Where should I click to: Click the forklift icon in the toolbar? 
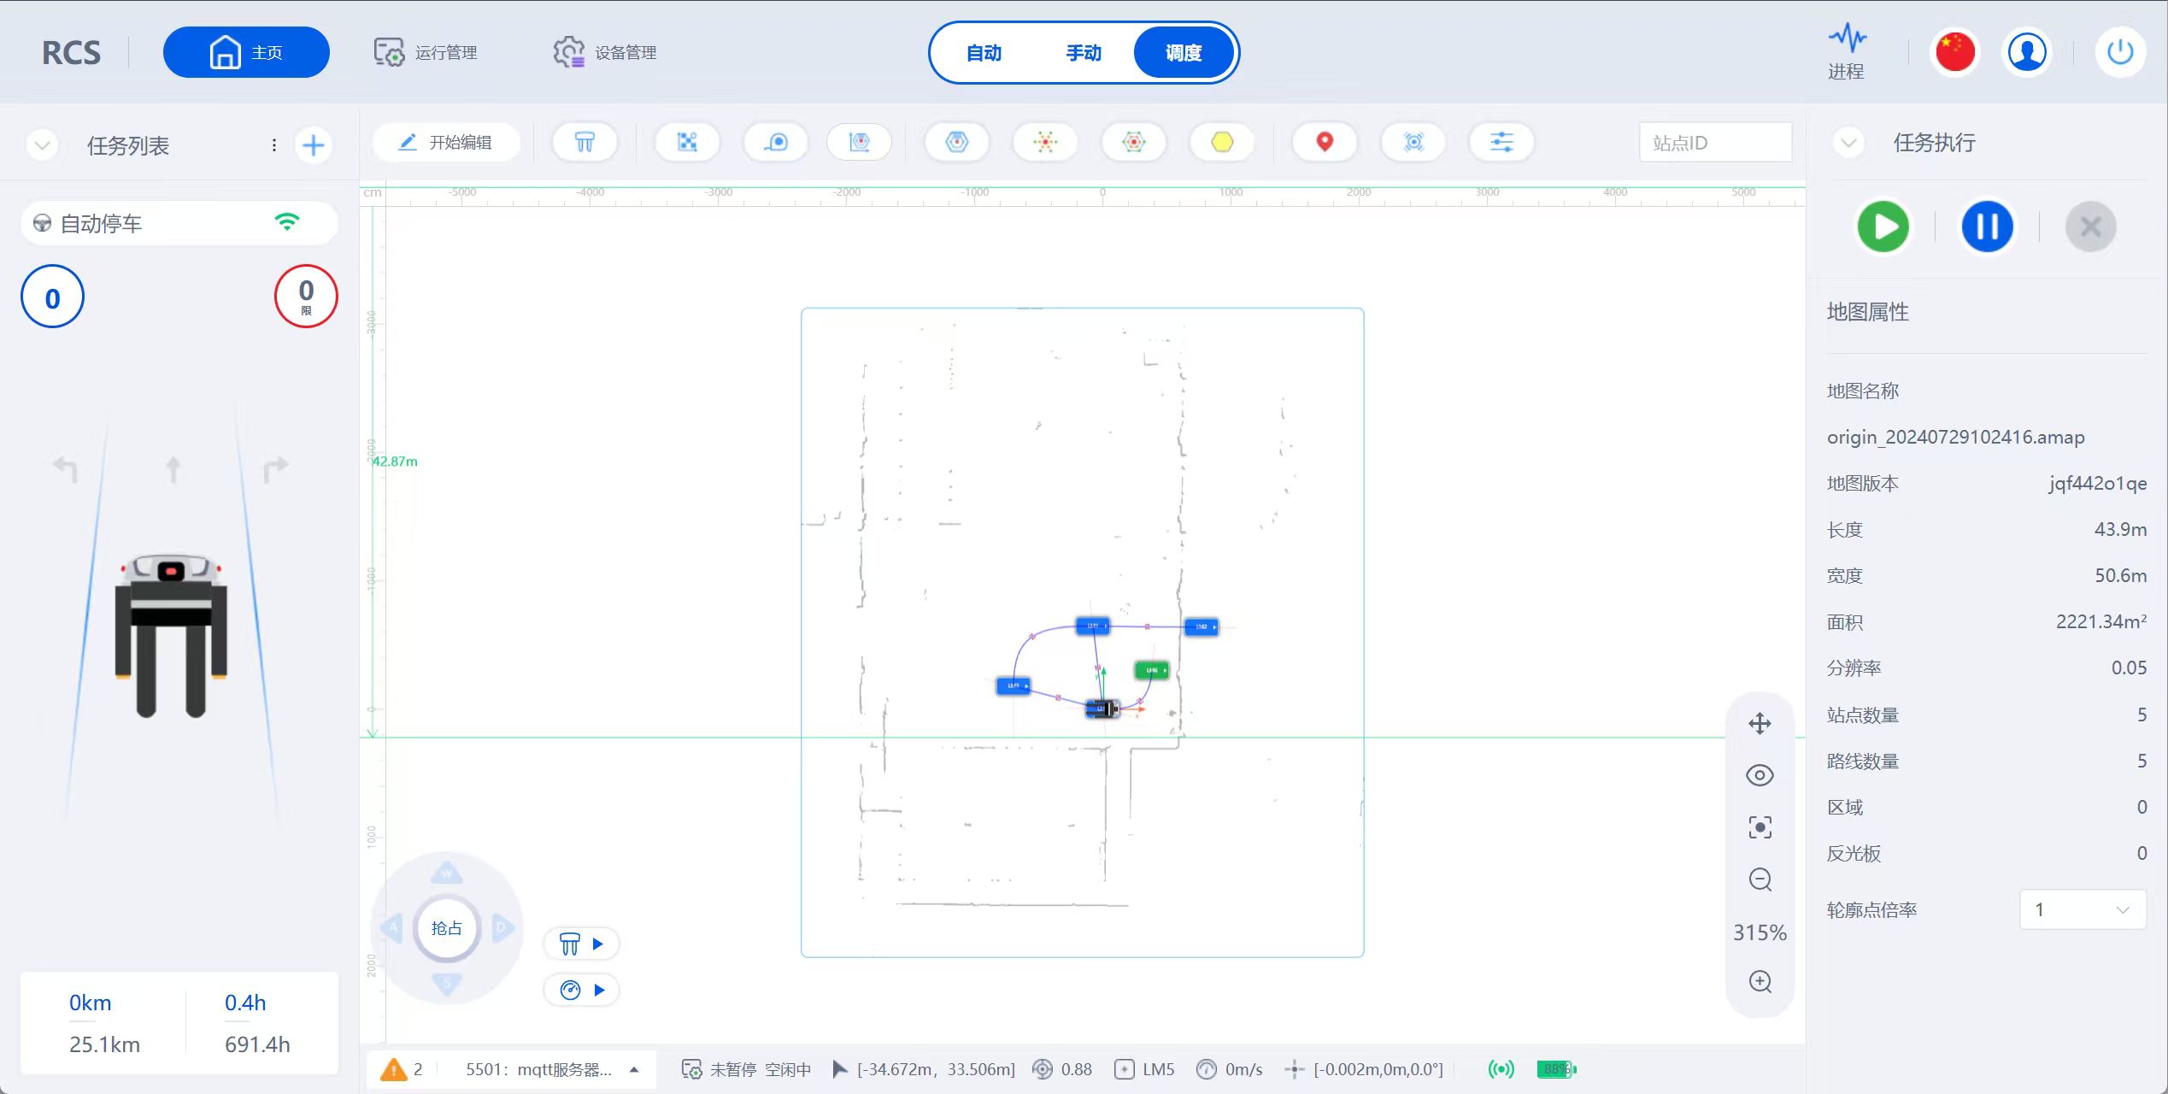[585, 142]
